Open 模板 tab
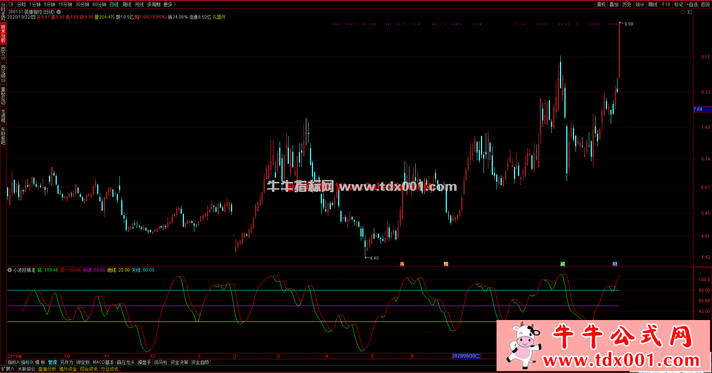Image resolution: width=712 pixels, height=373 pixels. (40, 362)
